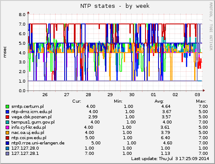The height and width of the screenshot is (164, 215).
Task: Click the msec y-axis label
Action: click(5, 52)
